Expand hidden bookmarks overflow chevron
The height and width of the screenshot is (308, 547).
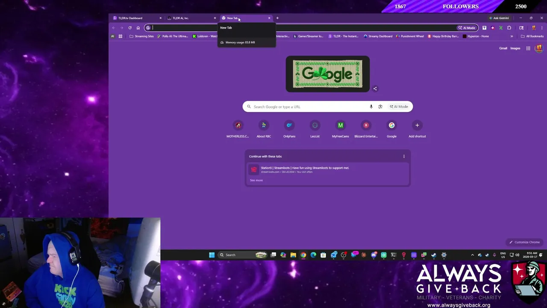pyautogui.click(x=512, y=36)
